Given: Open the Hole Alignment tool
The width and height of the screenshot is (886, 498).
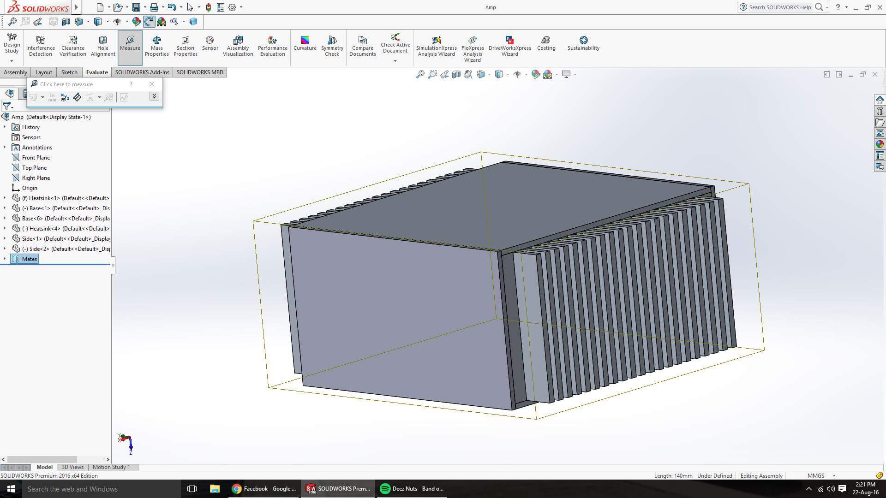Looking at the screenshot, I should (103, 46).
